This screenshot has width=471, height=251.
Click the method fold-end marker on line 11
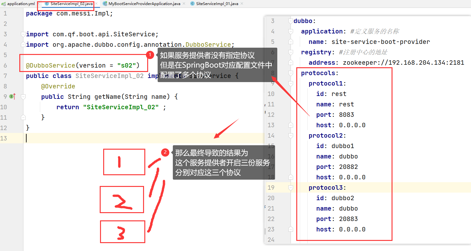pyautogui.click(x=23, y=117)
